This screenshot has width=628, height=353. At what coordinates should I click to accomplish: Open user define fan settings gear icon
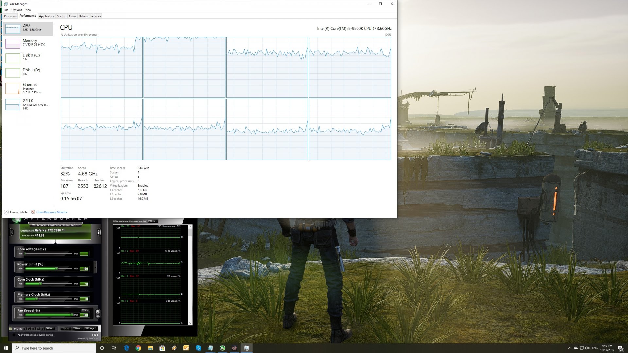[97, 313]
